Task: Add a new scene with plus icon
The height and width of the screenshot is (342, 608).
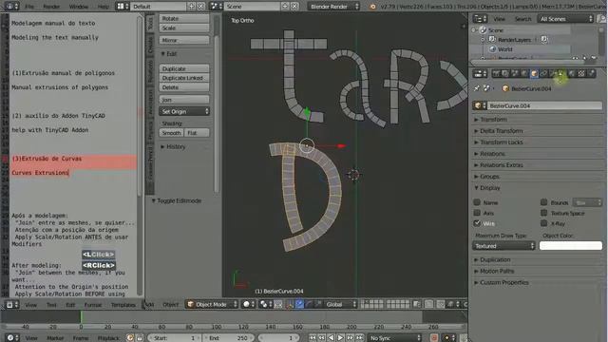Action: pyautogui.click(x=285, y=7)
